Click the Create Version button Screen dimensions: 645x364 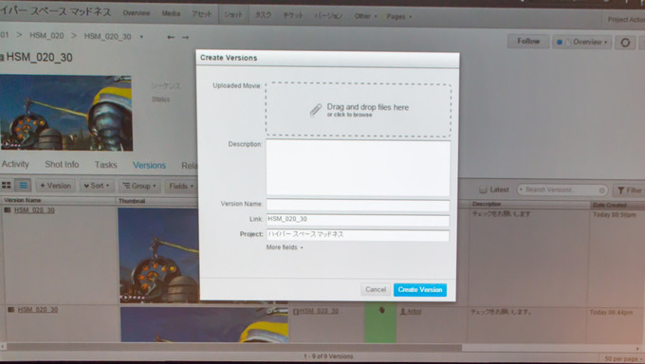(x=420, y=289)
